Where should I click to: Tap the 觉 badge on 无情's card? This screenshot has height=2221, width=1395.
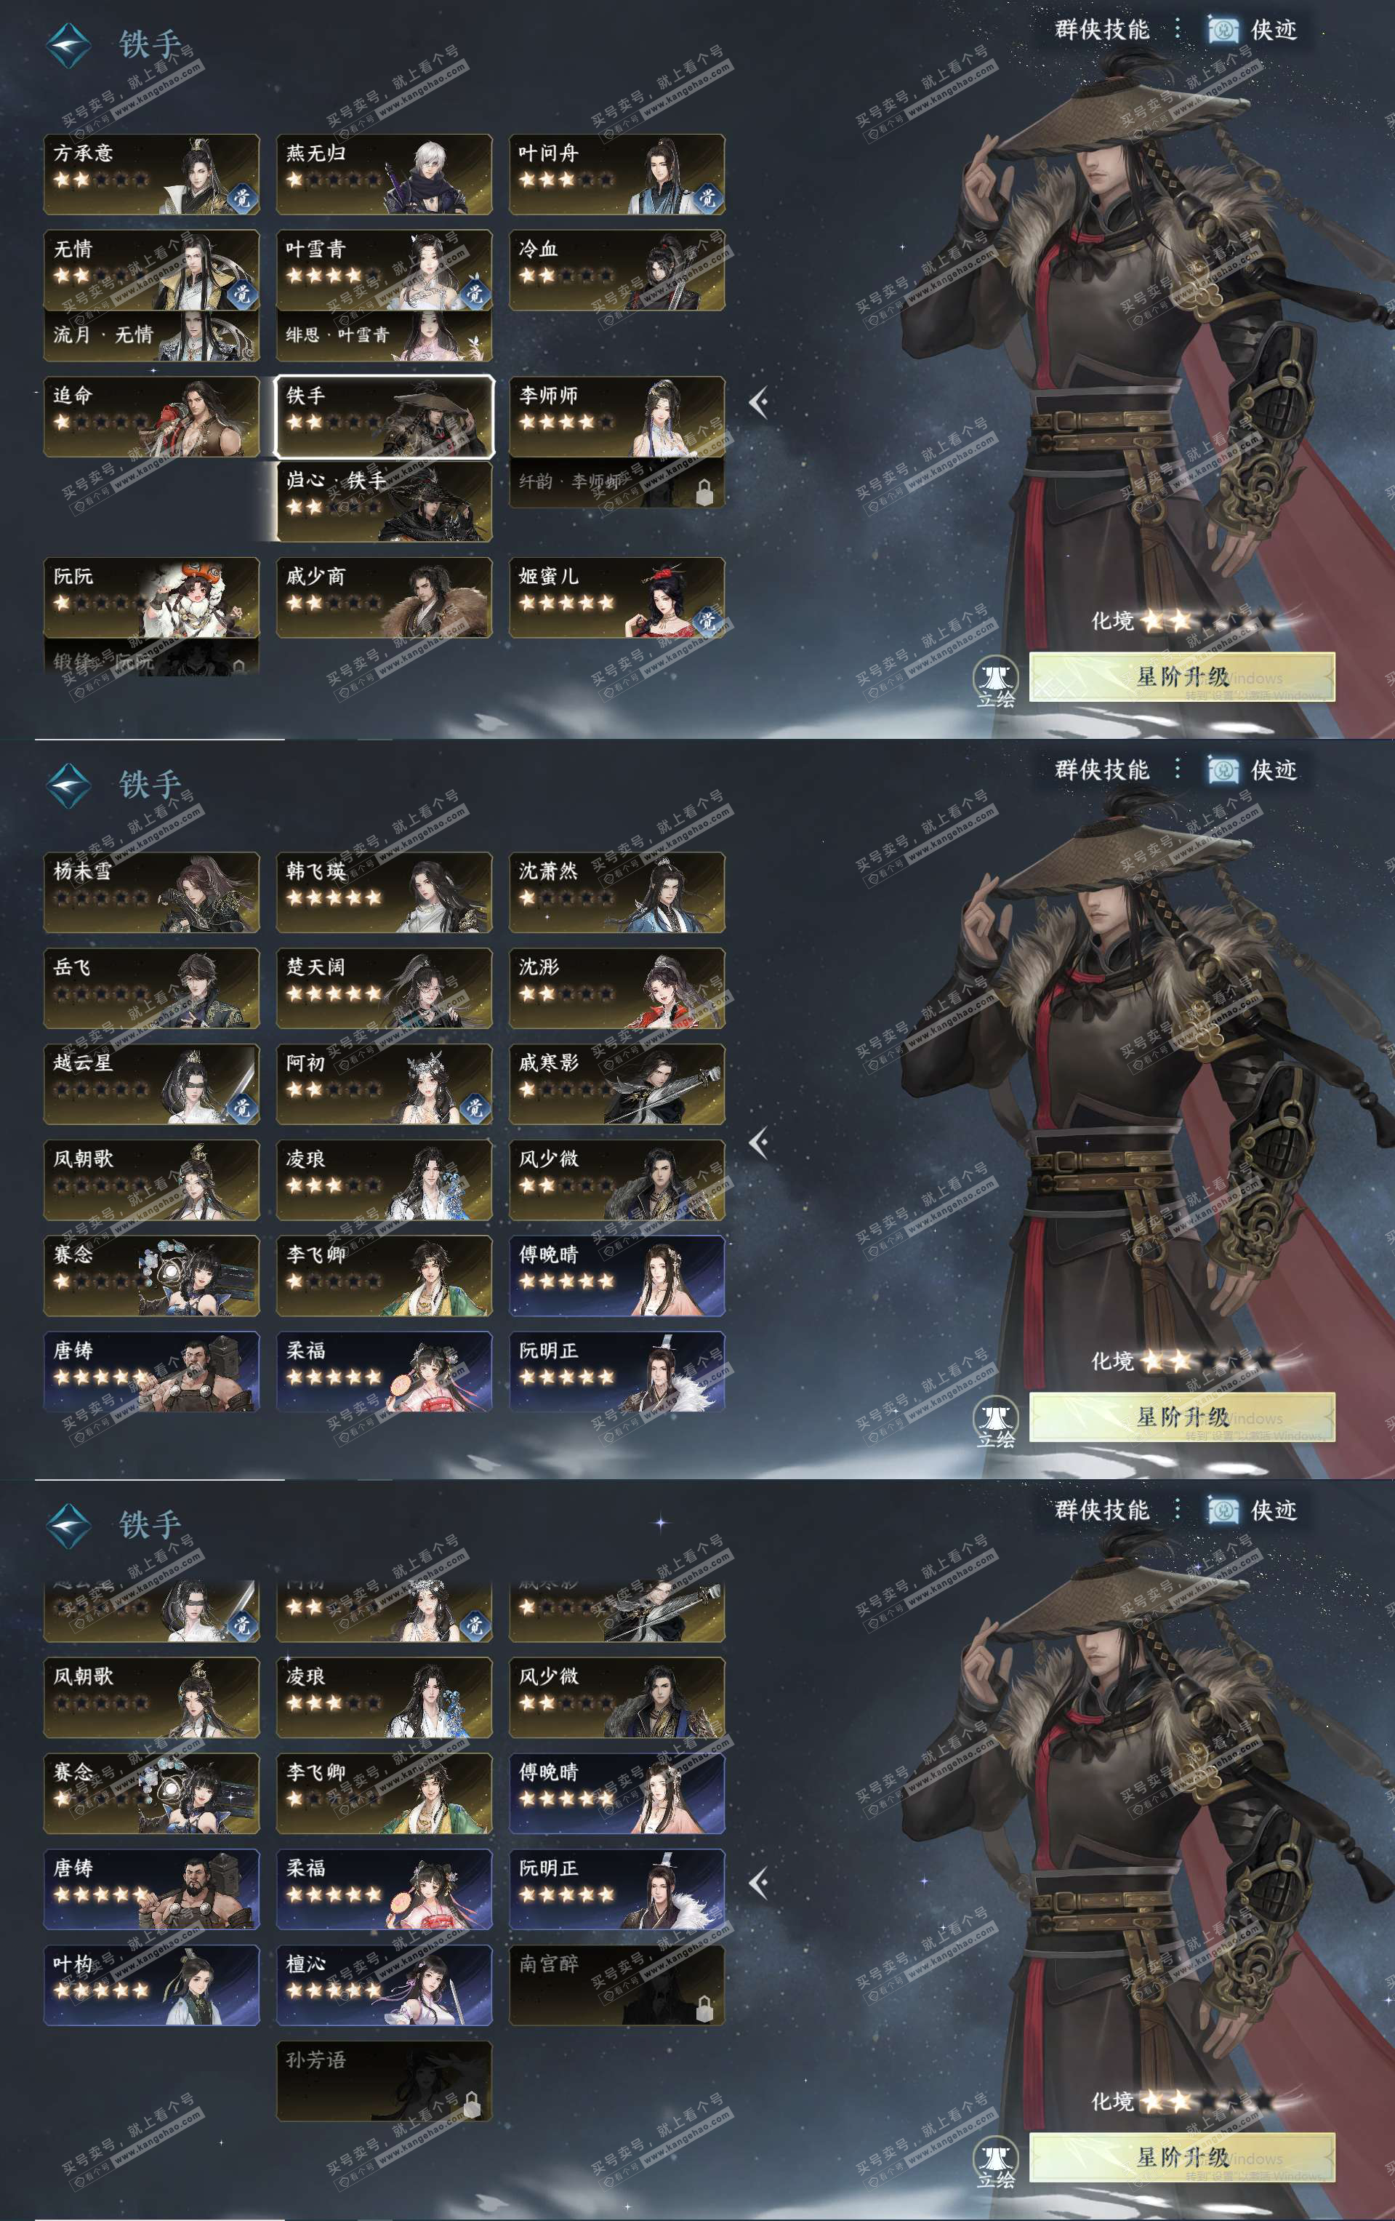(x=241, y=293)
